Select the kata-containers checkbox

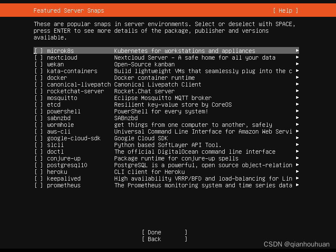point(39,71)
